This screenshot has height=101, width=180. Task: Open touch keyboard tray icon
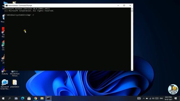[157, 98]
